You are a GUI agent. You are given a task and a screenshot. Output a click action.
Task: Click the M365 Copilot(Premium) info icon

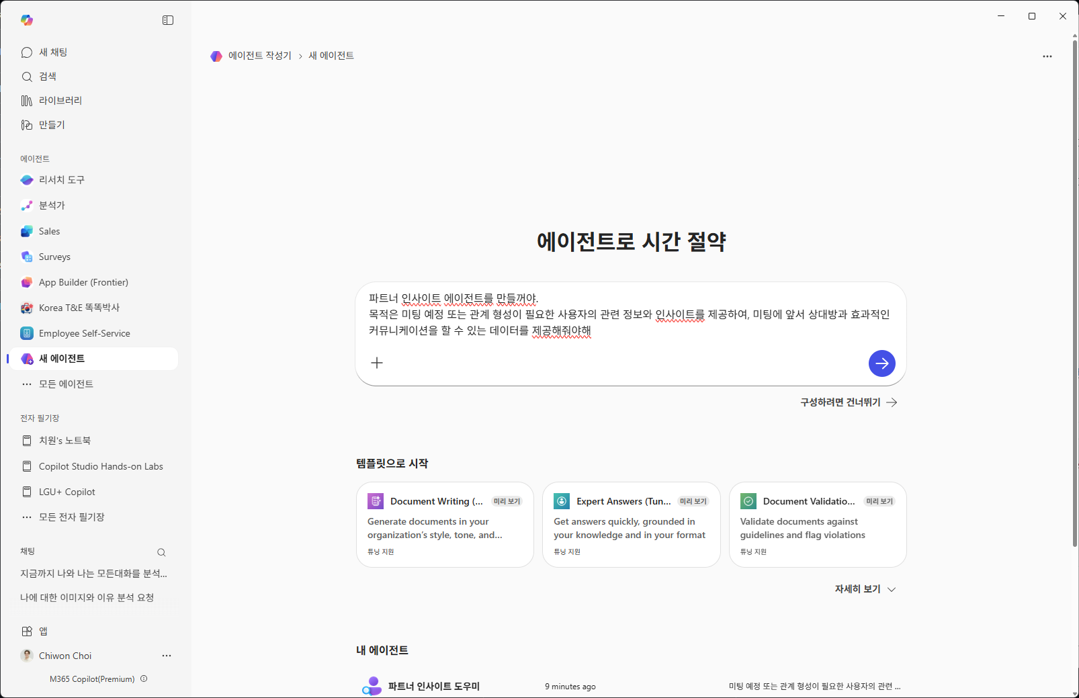click(x=144, y=679)
